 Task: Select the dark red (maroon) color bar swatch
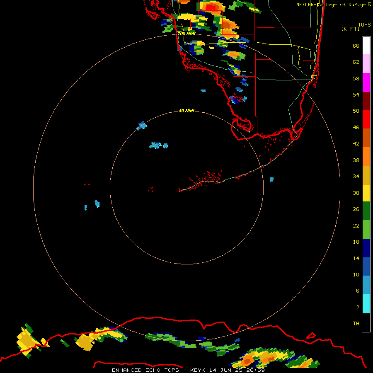click(x=366, y=101)
